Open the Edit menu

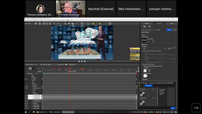click(28, 20)
